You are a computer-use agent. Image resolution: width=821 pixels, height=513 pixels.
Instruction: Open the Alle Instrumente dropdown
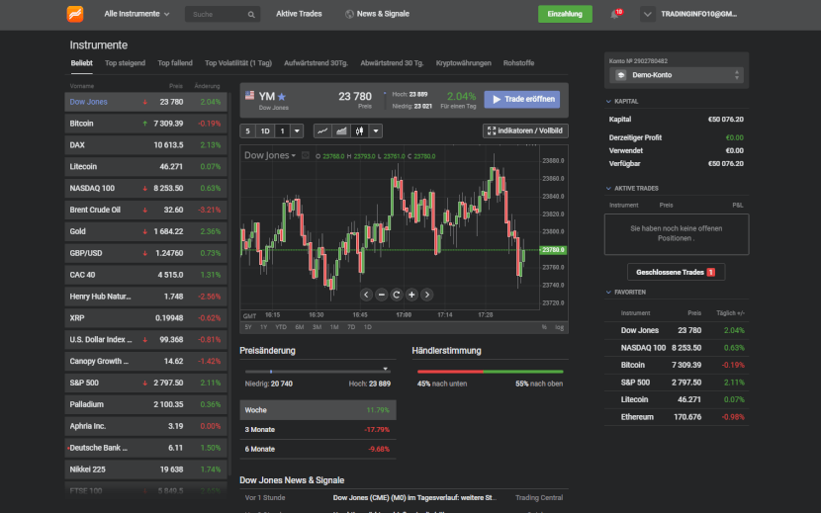click(x=137, y=14)
